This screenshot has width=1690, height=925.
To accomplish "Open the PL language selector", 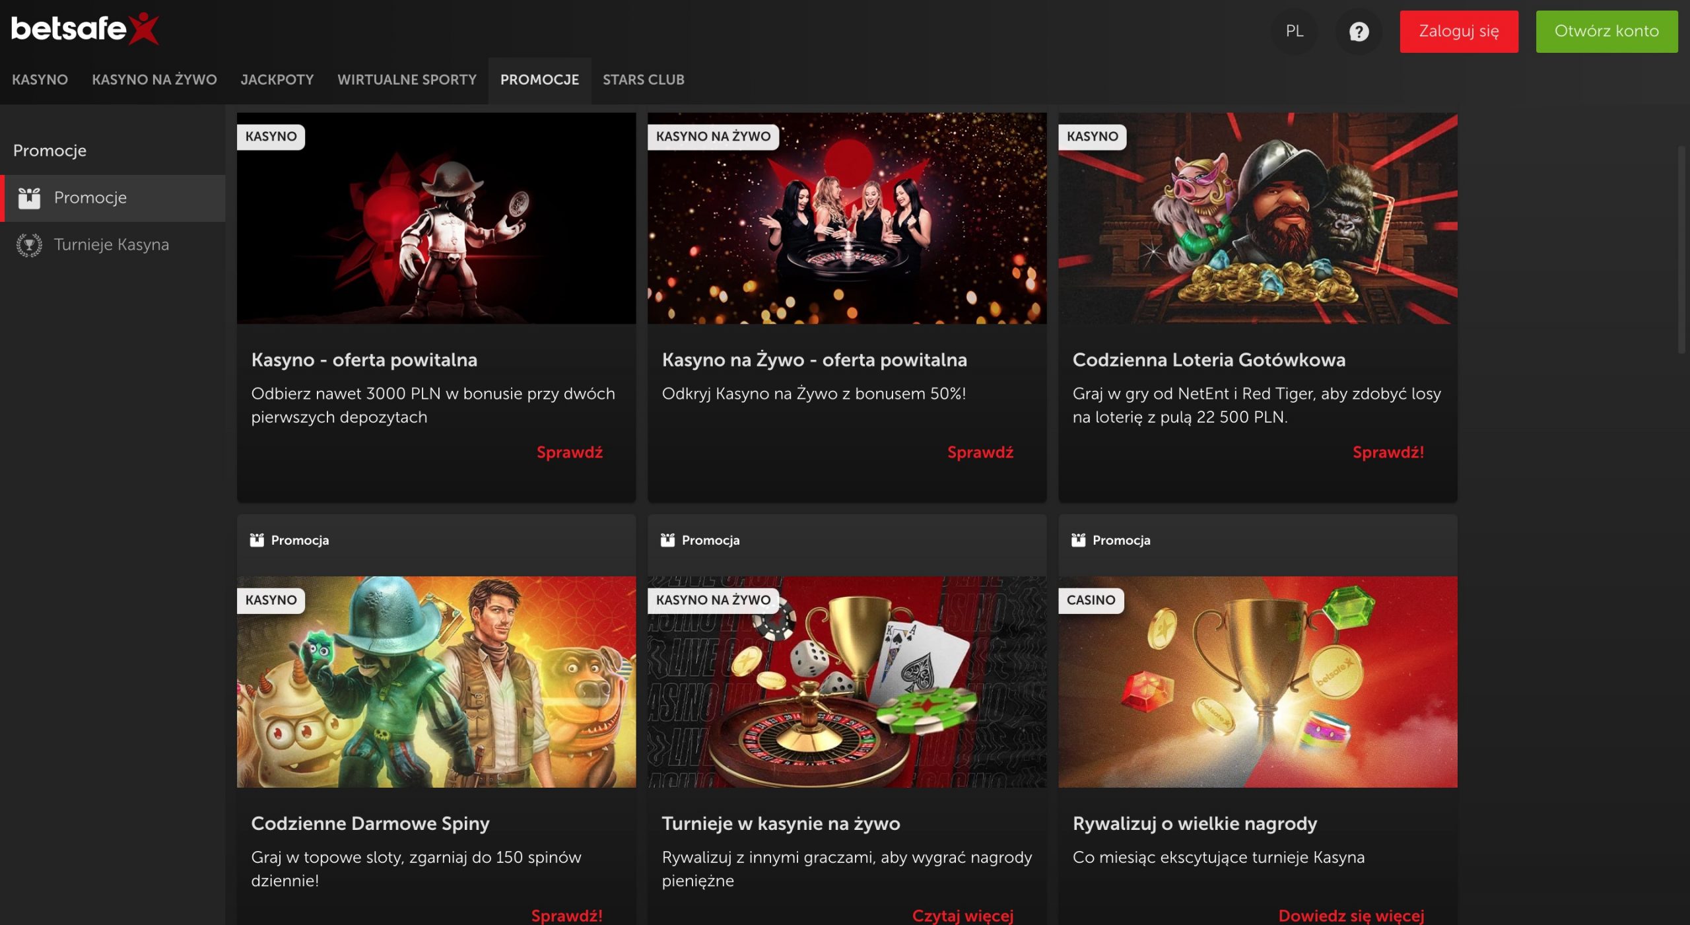I will 1294,31.
